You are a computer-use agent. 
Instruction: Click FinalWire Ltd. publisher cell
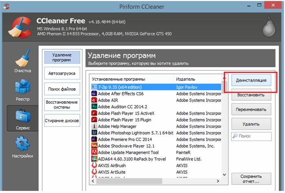pos(189,159)
